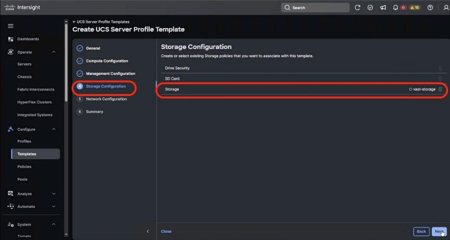
Task: Open Profiles in sidebar
Action: tap(24, 141)
